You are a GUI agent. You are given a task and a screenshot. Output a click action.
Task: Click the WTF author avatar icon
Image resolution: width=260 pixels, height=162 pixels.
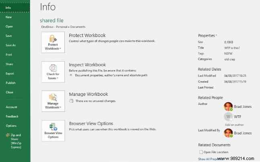pyautogui.click(x=228, y=117)
